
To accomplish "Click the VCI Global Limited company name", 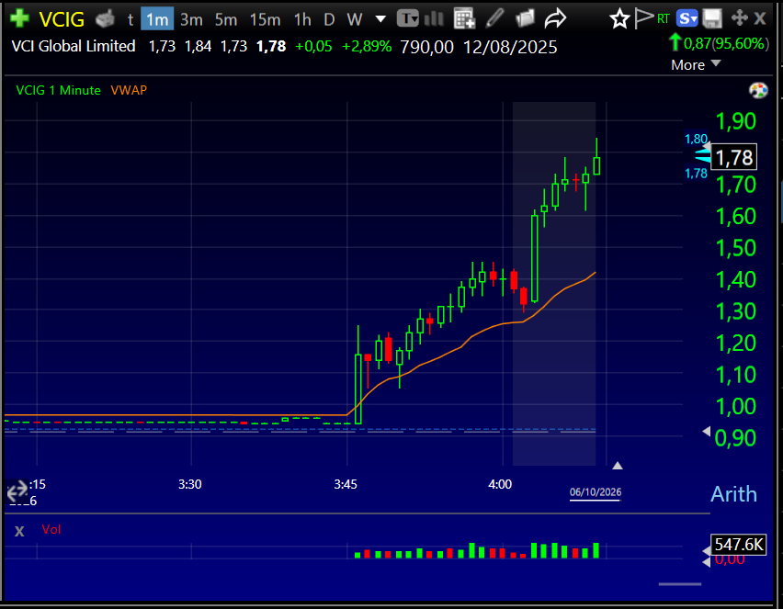I will coord(74,47).
